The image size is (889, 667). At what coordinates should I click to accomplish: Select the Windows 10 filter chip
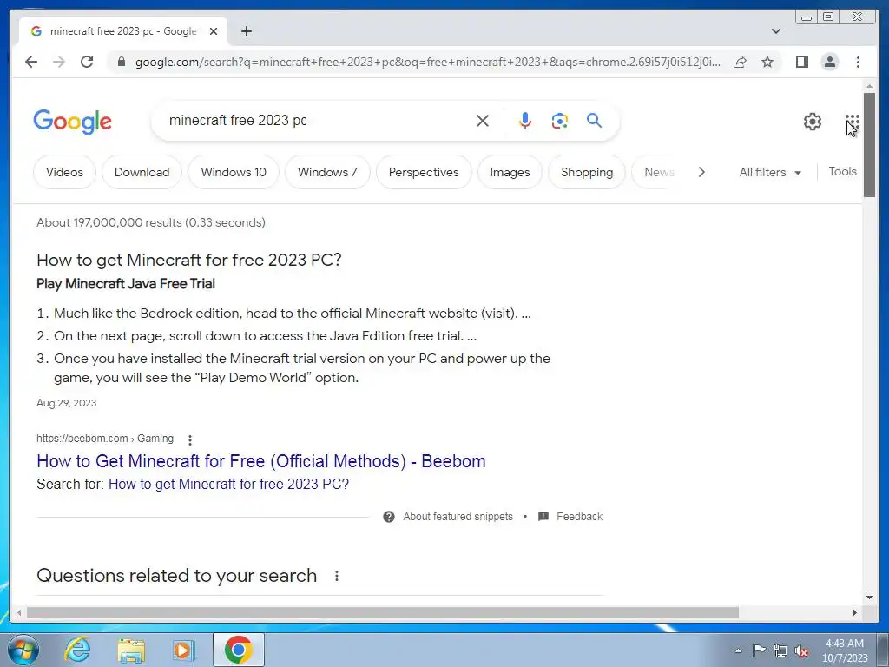[x=233, y=172]
